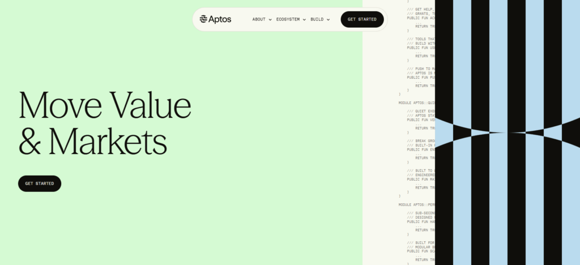This screenshot has height=265, width=580.
Task: Open the Ecosystem menu
Action: coord(288,19)
